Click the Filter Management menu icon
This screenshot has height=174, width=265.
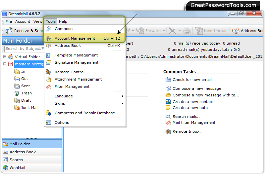(48, 87)
